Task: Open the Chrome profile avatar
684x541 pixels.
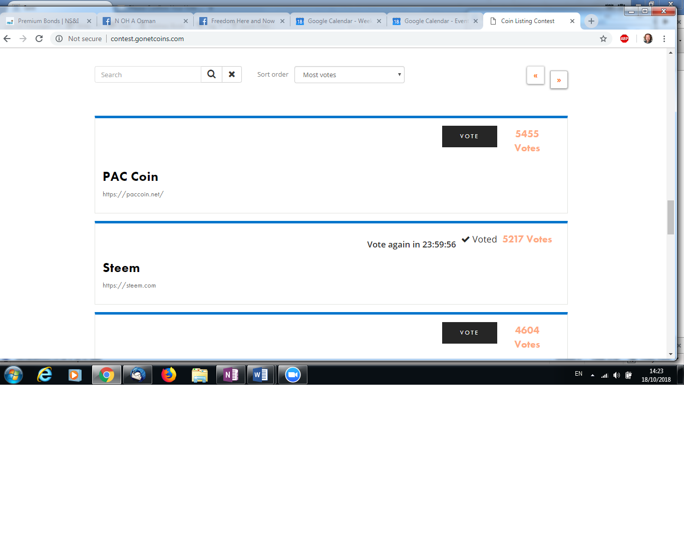Action: click(648, 39)
